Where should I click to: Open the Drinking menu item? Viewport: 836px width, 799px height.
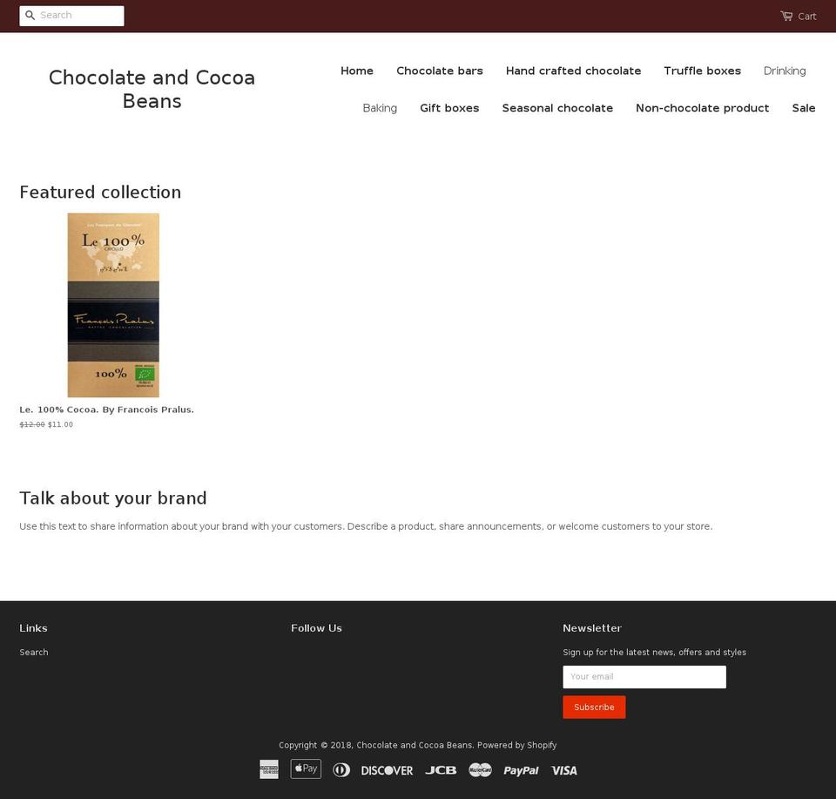pyautogui.click(x=785, y=71)
